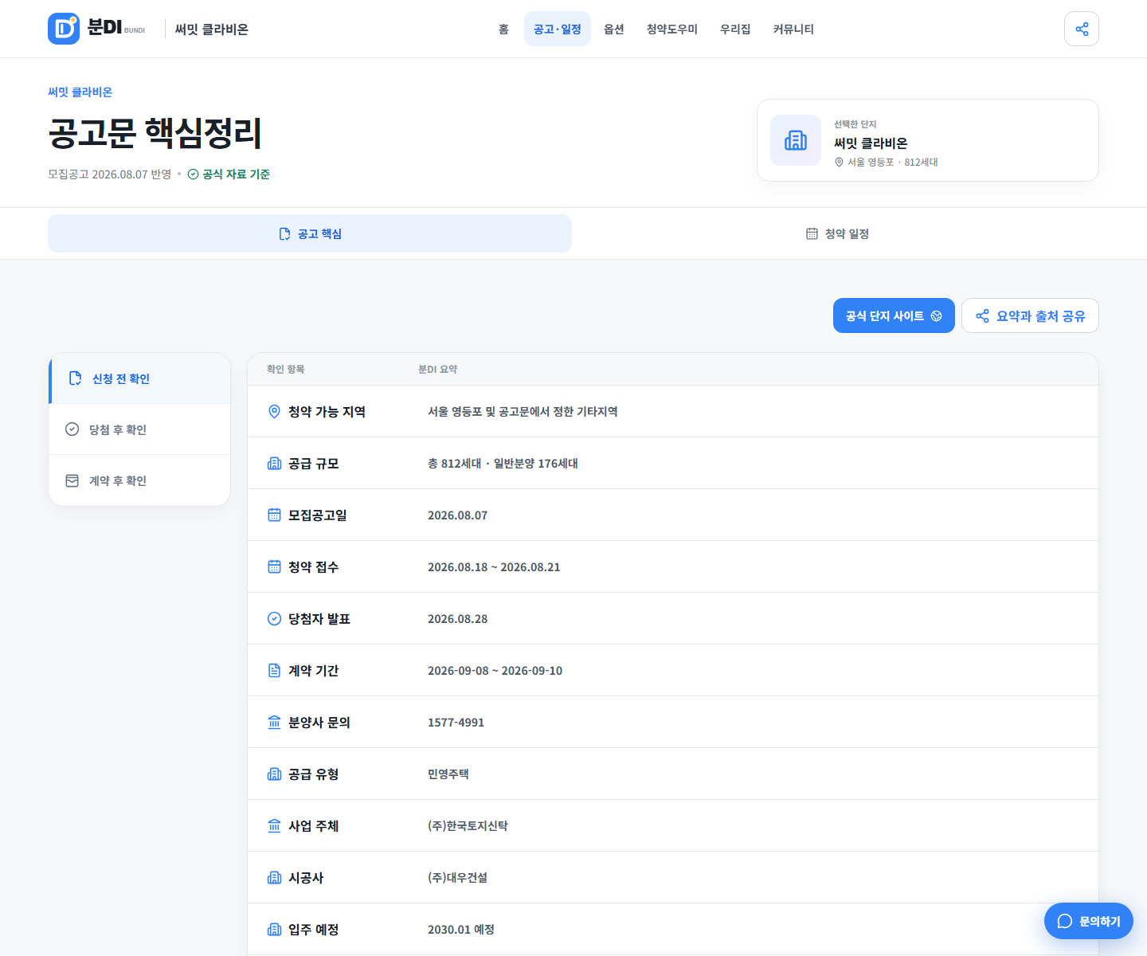Viewport: 1147px width, 956px height.
Task: Click the 요약과 출처 공유 button
Action: click(x=1030, y=315)
